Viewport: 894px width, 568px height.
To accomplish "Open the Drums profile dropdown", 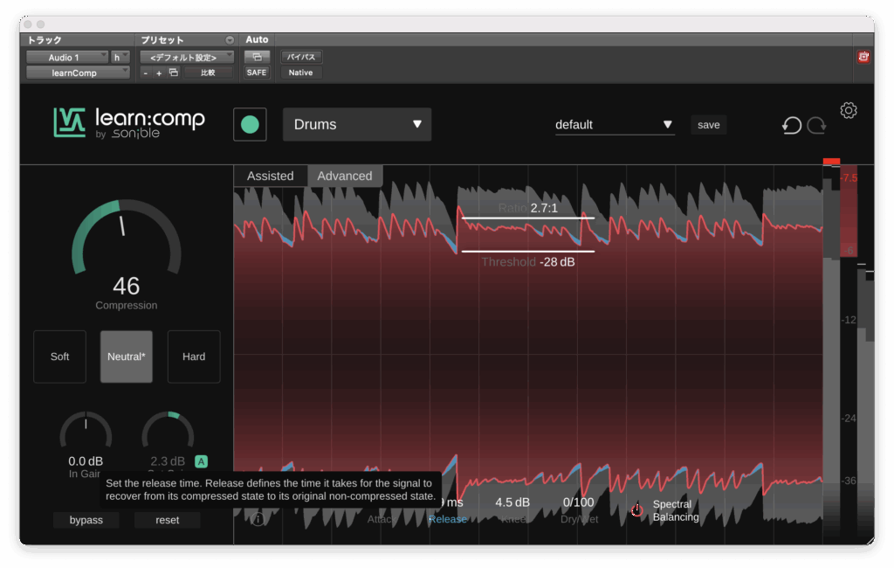I will (x=357, y=124).
